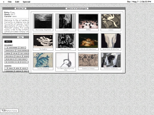Filter by Contemporary movement
Screen dimensions: 154x115
click(13, 48)
